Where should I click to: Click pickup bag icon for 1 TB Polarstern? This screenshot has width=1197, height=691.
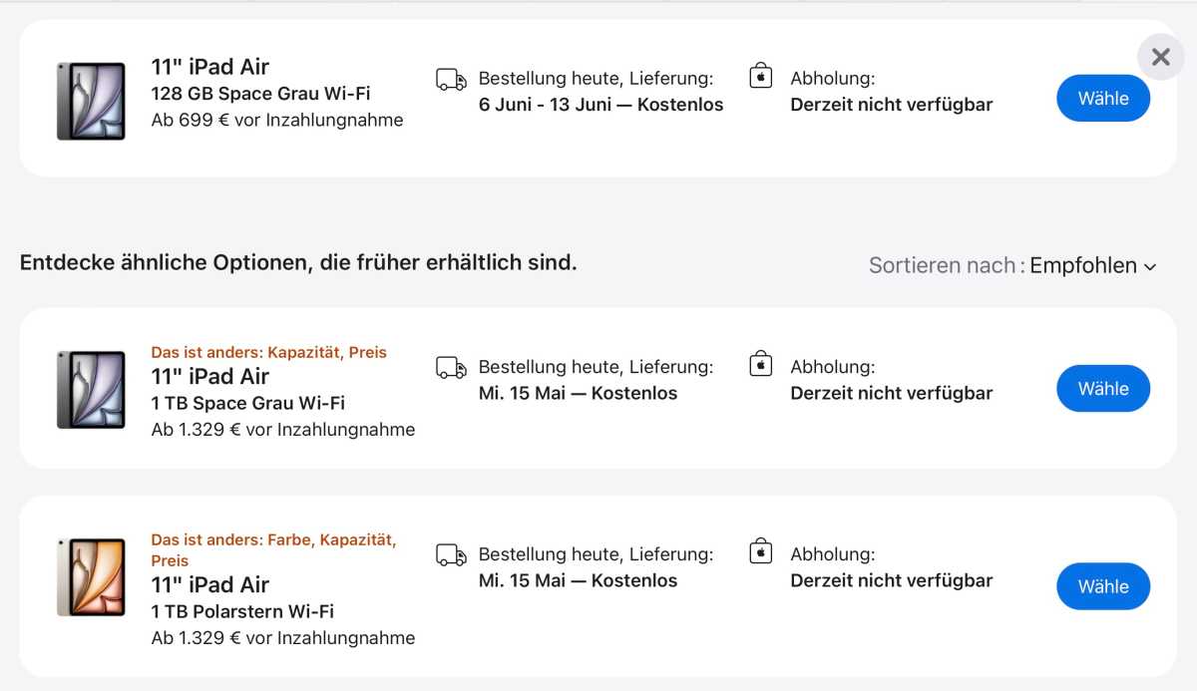(x=761, y=551)
